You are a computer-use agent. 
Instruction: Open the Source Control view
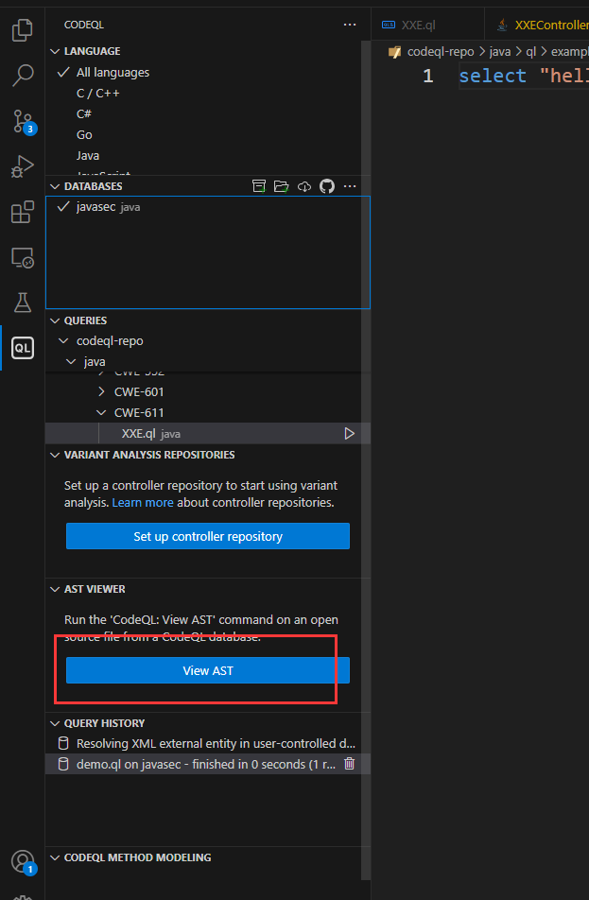(x=24, y=121)
